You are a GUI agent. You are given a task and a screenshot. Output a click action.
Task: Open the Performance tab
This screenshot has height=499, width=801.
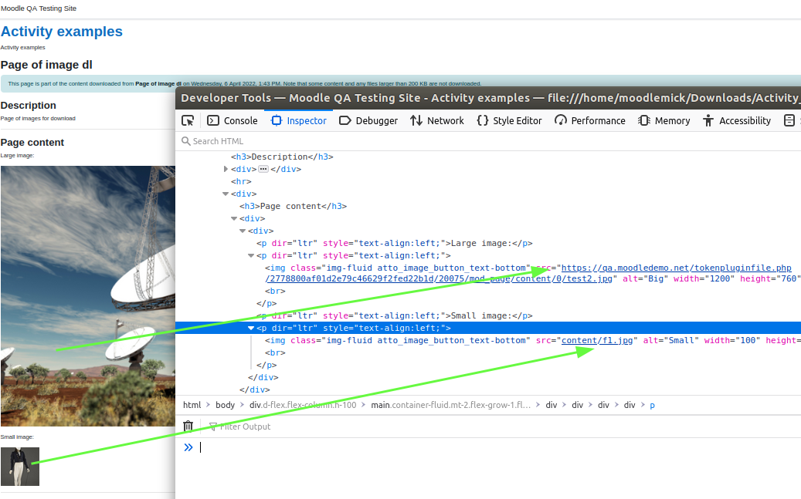590,121
